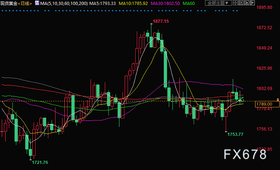Click the 1895.80 price axis value

coord(264,7)
